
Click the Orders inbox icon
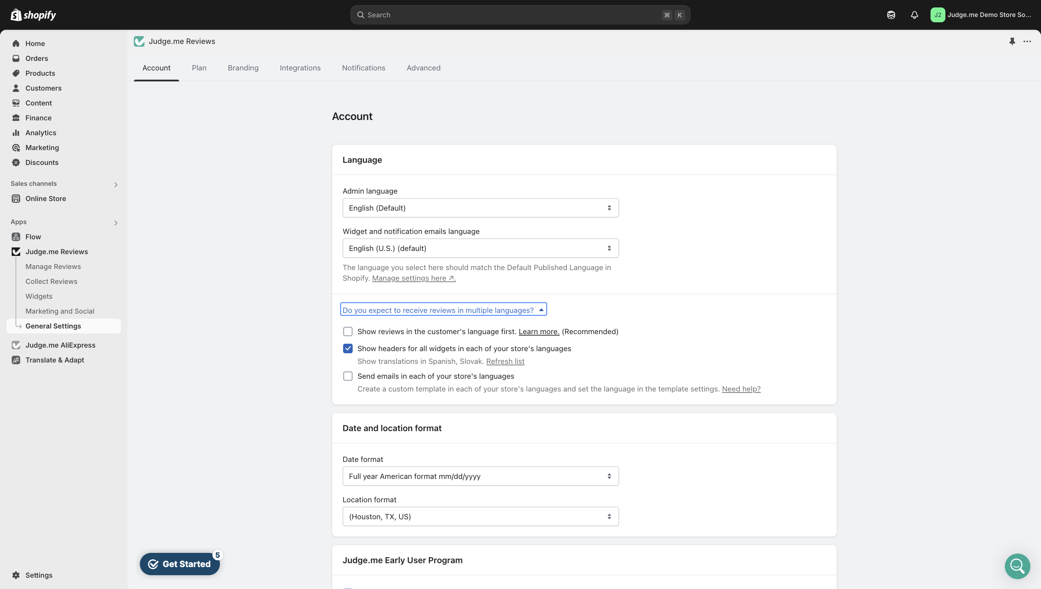click(16, 58)
